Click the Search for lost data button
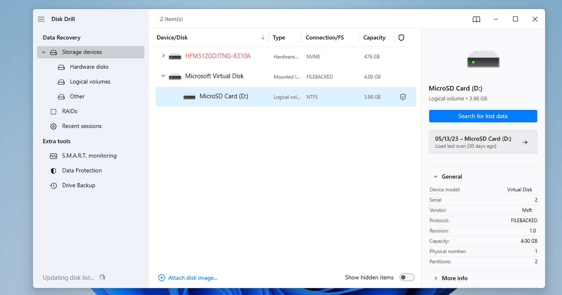 pos(483,116)
